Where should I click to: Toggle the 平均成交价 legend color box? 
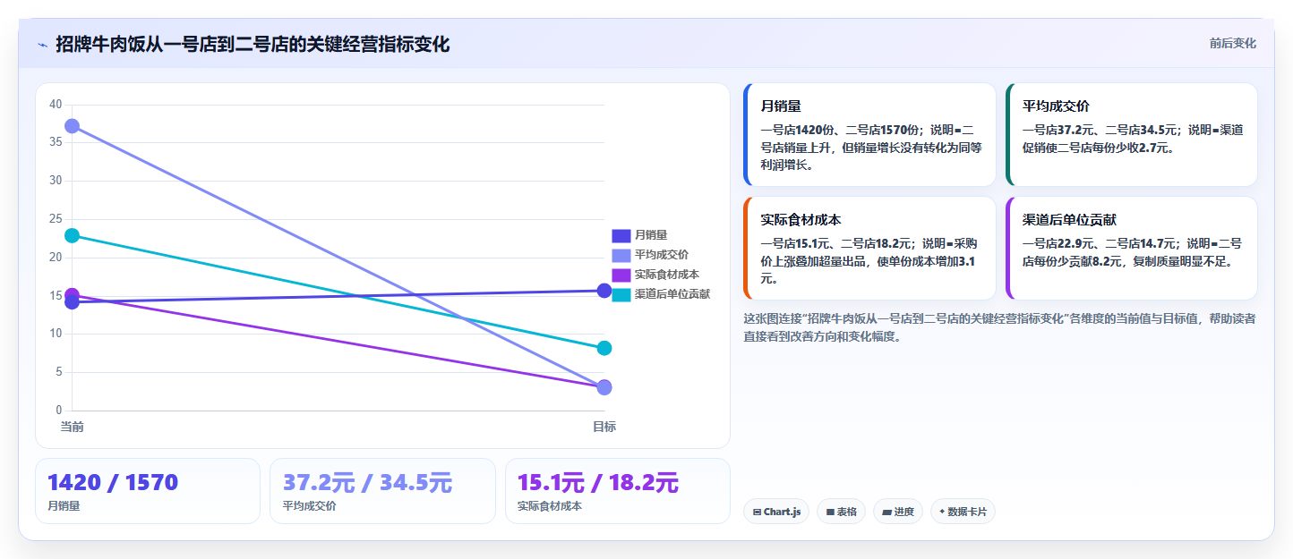pyautogui.click(x=621, y=255)
